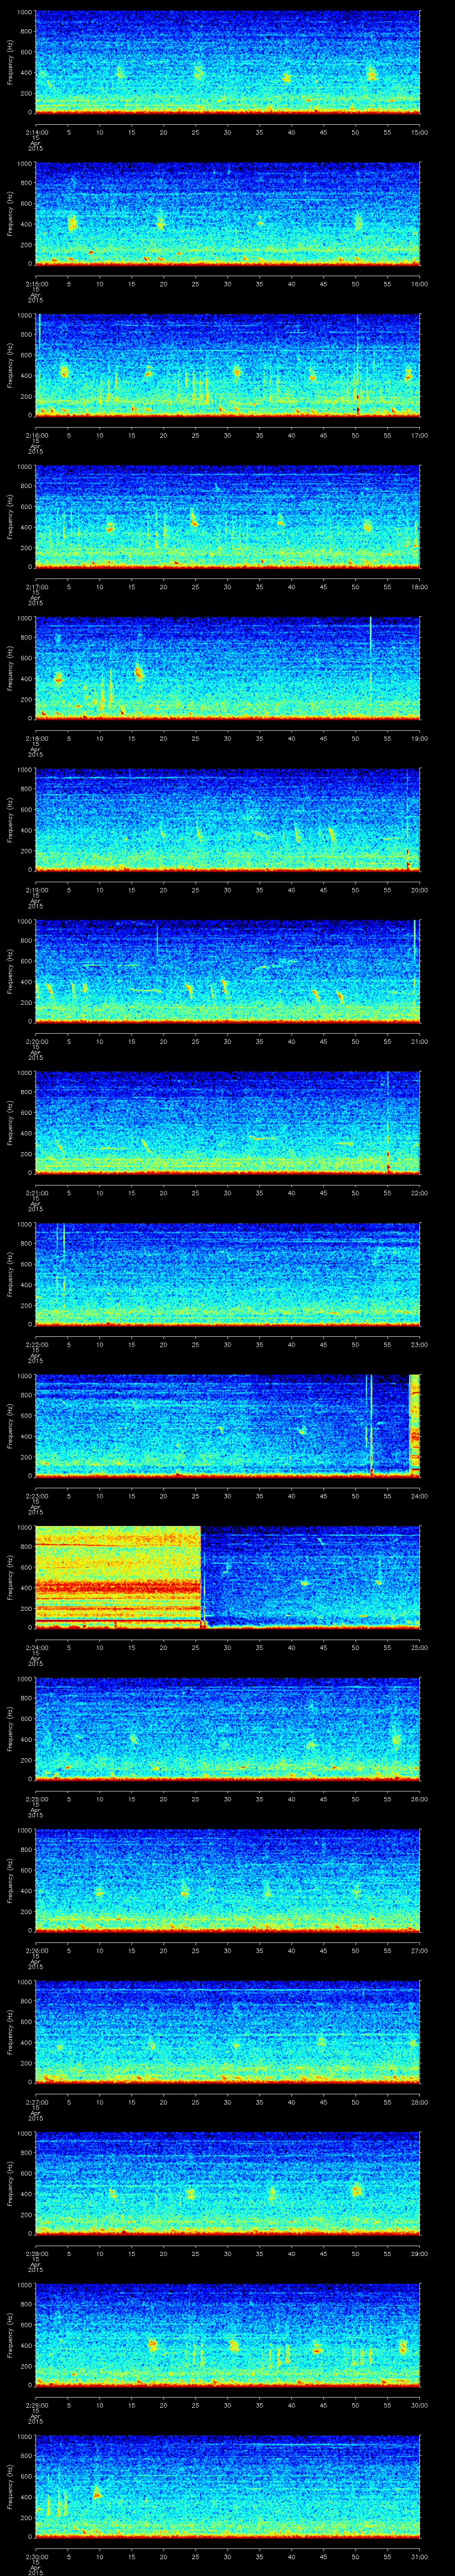
Task: Select the spectrogram panel starting at 2:16:00
Action: coord(228,365)
